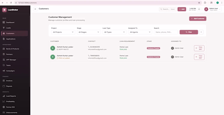Click the Name, phone, PAN search field
The image size is (224, 115).
[x=166, y=32]
